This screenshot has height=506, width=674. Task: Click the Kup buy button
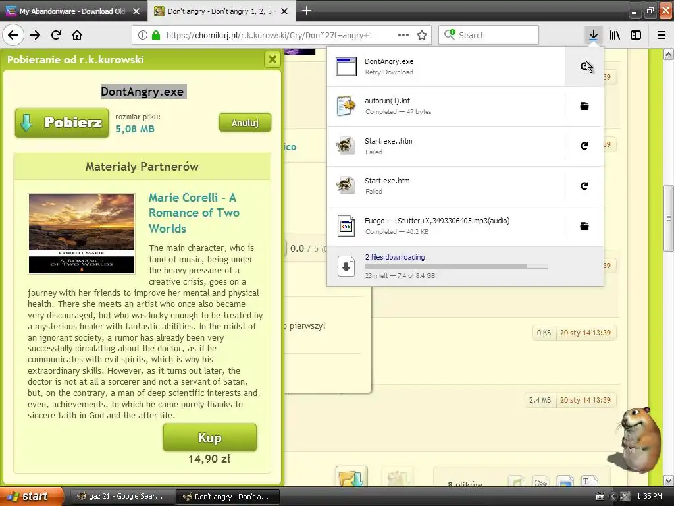coord(210,437)
